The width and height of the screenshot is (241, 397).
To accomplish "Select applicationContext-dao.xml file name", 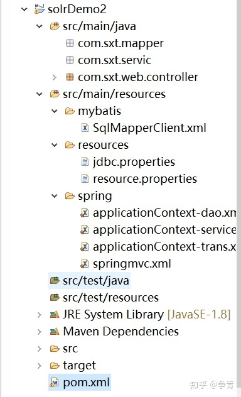I will (164, 213).
